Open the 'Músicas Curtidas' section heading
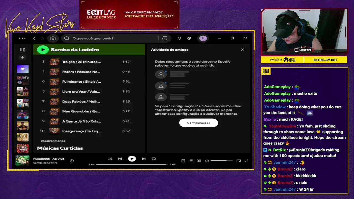The height and width of the screenshot is (199, 354). (60, 148)
